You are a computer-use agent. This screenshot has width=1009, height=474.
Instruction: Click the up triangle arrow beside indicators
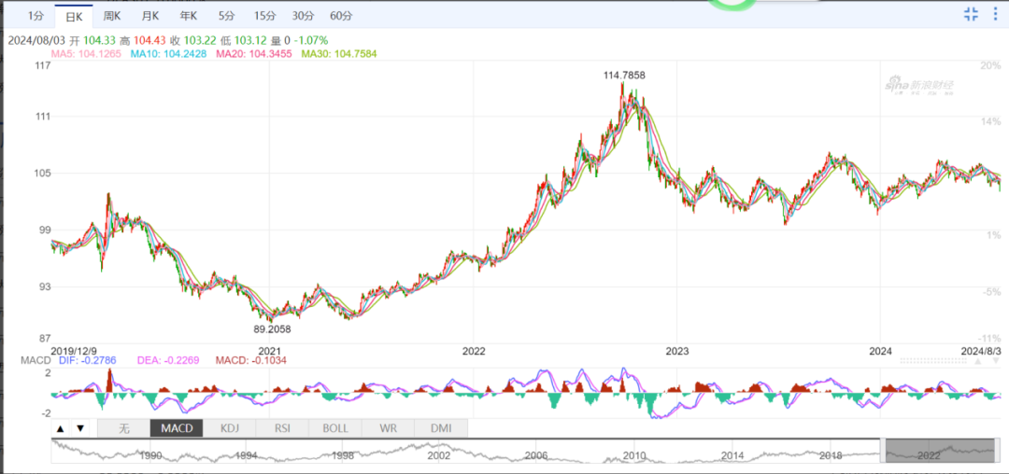point(61,429)
